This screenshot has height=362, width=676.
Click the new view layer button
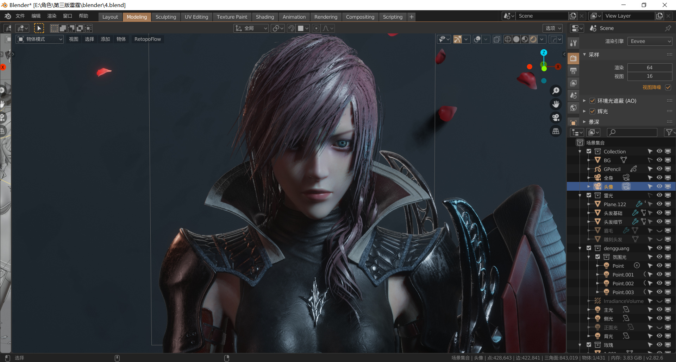(x=659, y=16)
